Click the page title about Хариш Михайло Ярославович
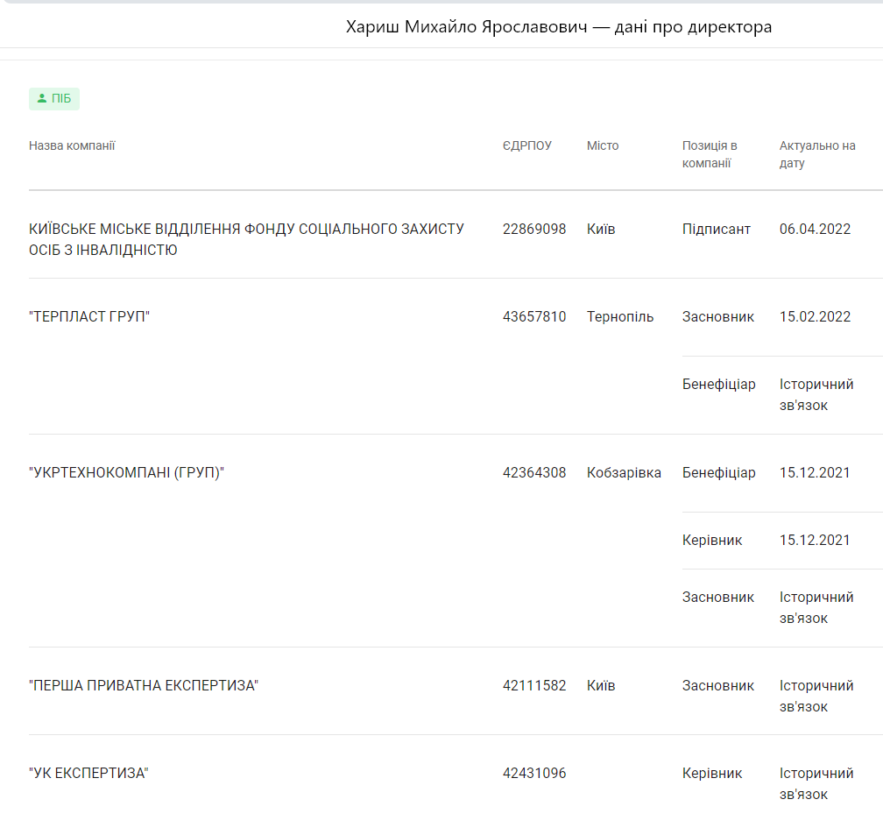This screenshot has height=835, width=883. click(559, 27)
